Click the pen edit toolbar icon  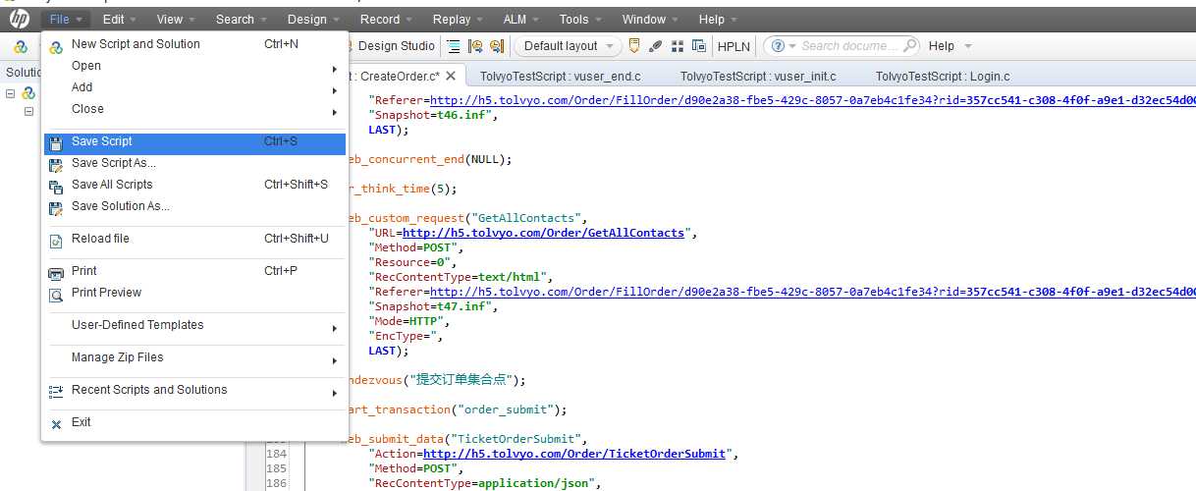[656, 46]
